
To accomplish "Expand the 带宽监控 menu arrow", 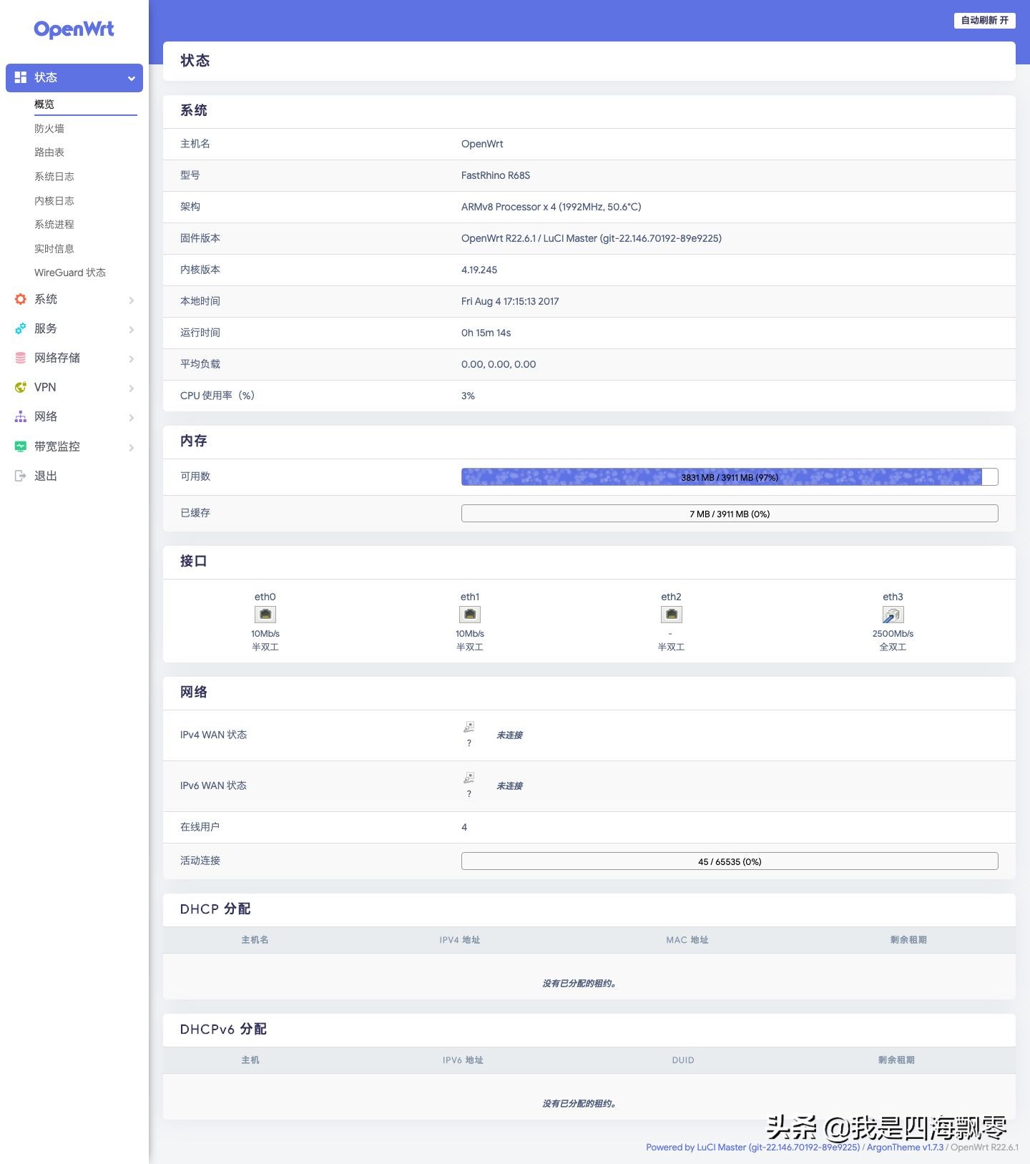I will 132,447.
